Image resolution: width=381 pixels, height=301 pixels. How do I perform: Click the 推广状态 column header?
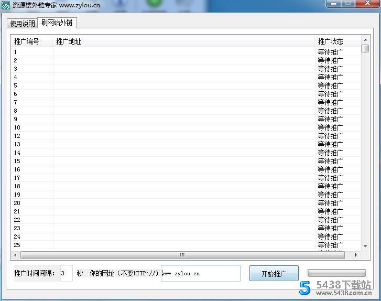click(x=338, y=41)
